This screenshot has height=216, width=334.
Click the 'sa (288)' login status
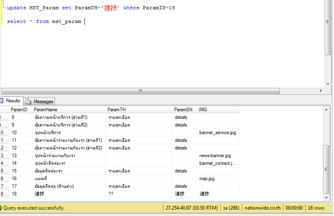click(231, 208)
